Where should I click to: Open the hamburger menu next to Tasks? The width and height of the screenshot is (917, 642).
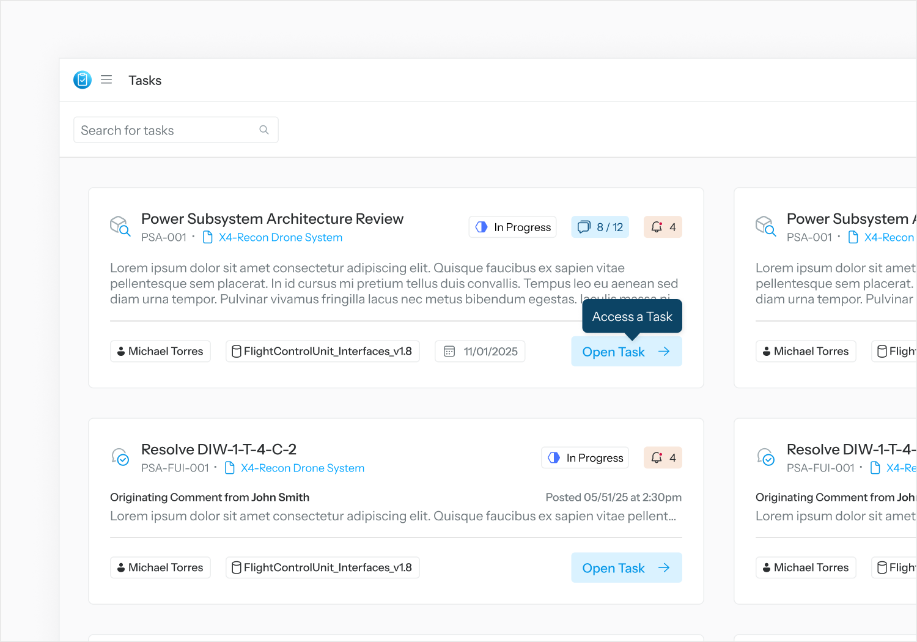point(106,80)
